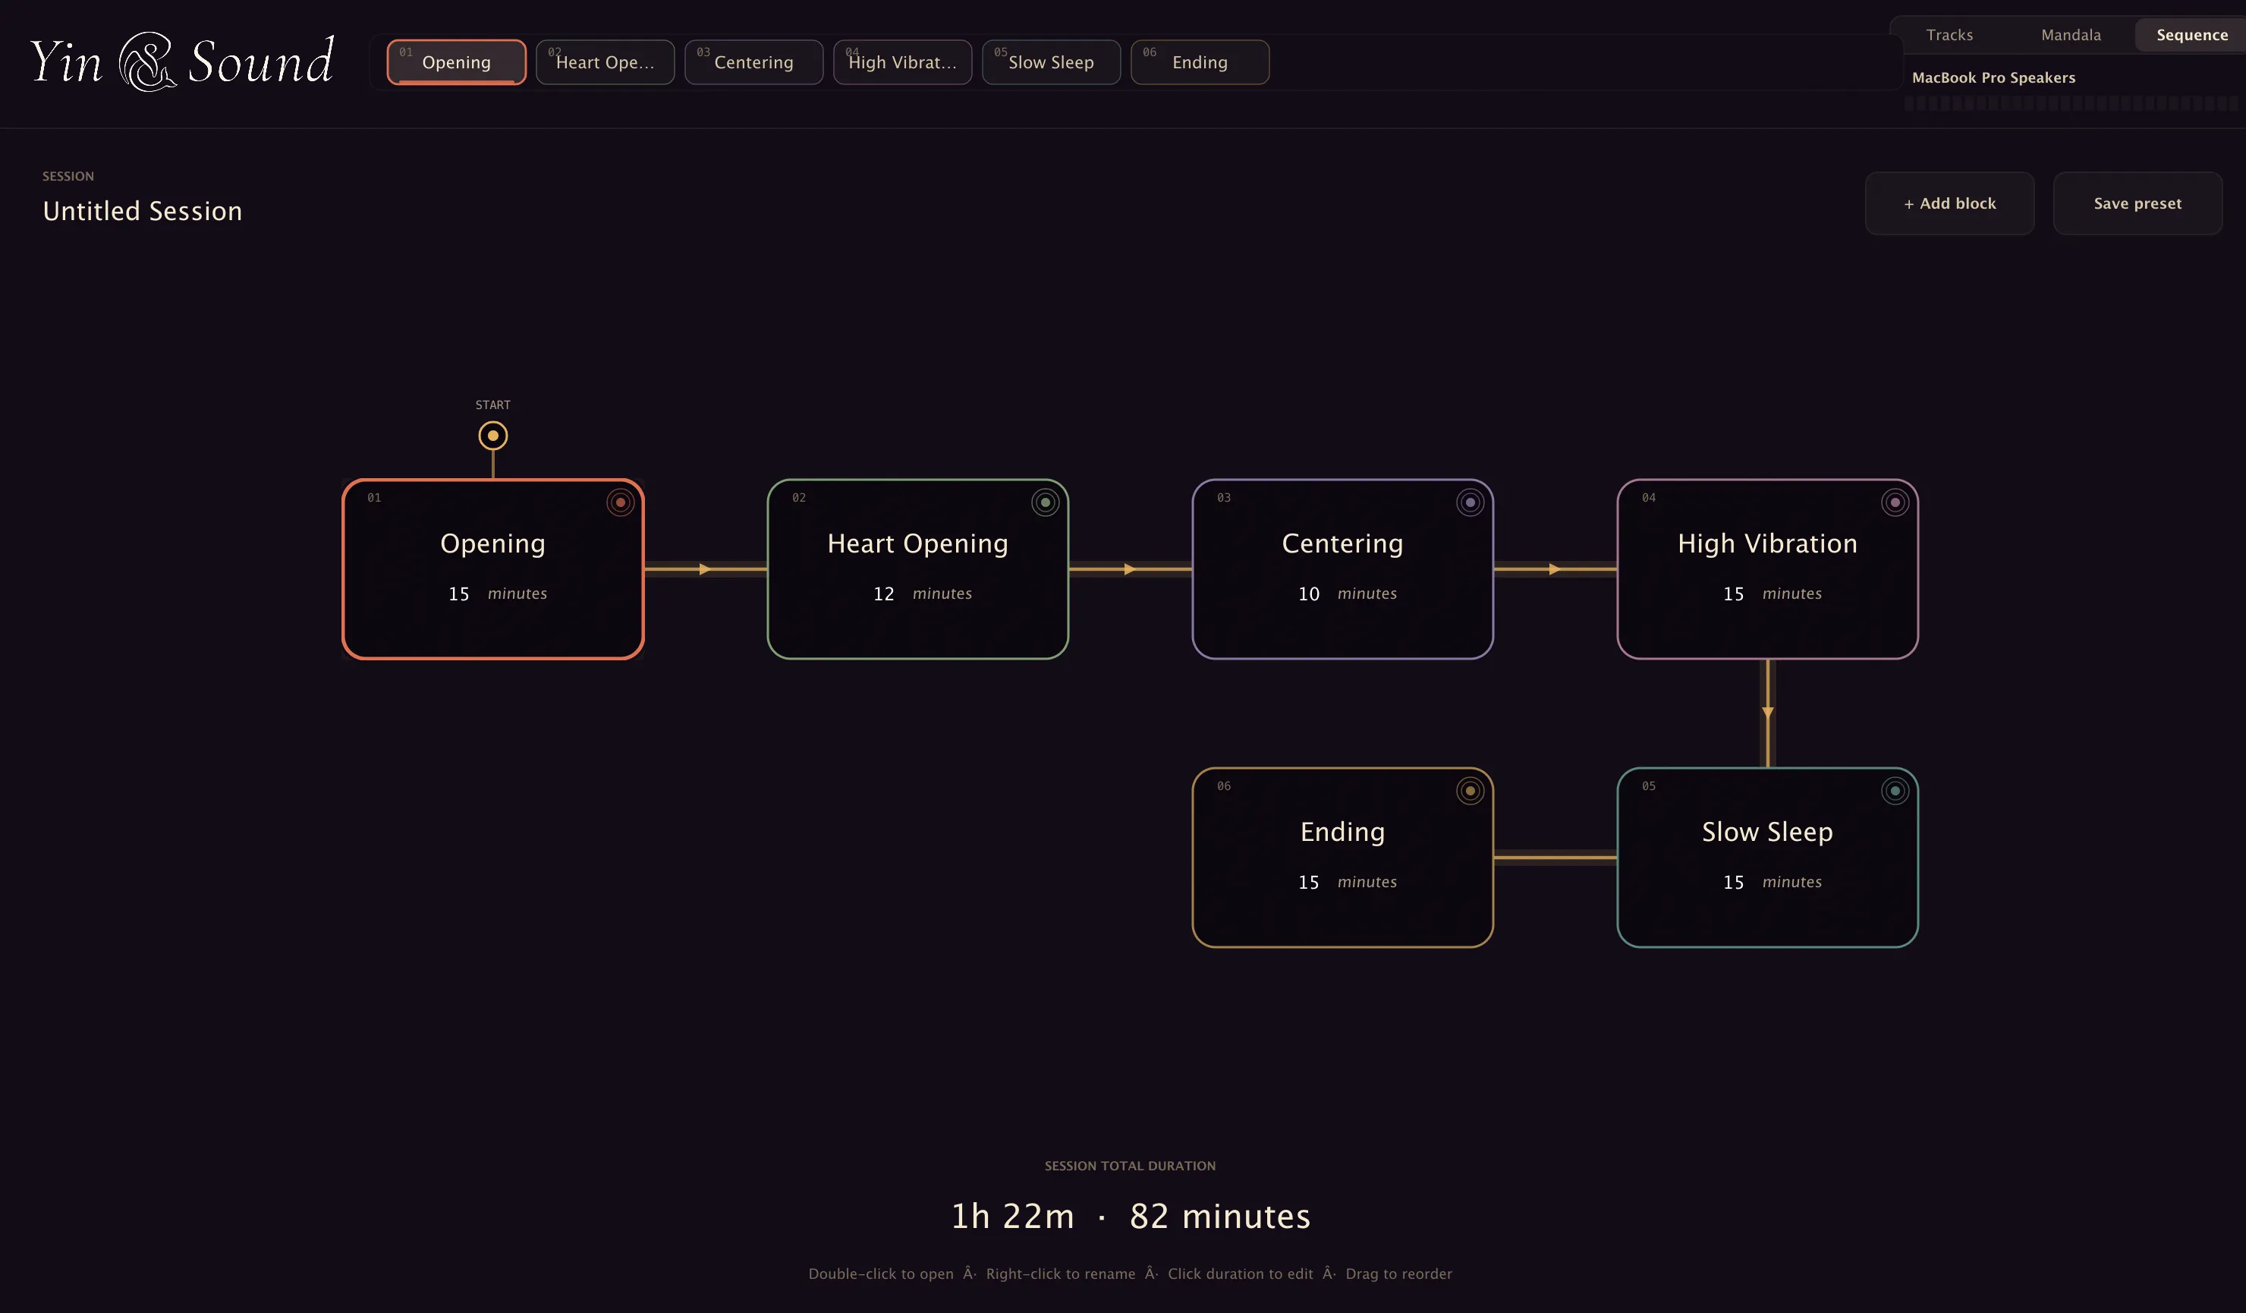2246x1313 pixels.
Task: Select the Heart Ope… tab
Action: pos(606,62)
